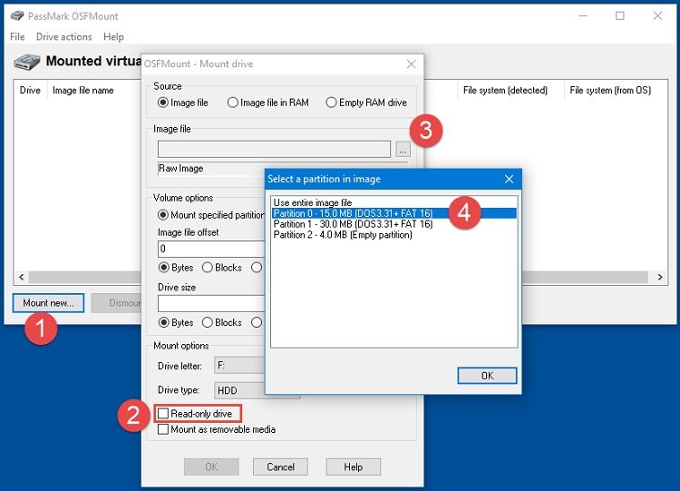Viewport: 680px width, 491px height.
Task: Close the PassMark OSFMount main window
Action: pos(657,16)
